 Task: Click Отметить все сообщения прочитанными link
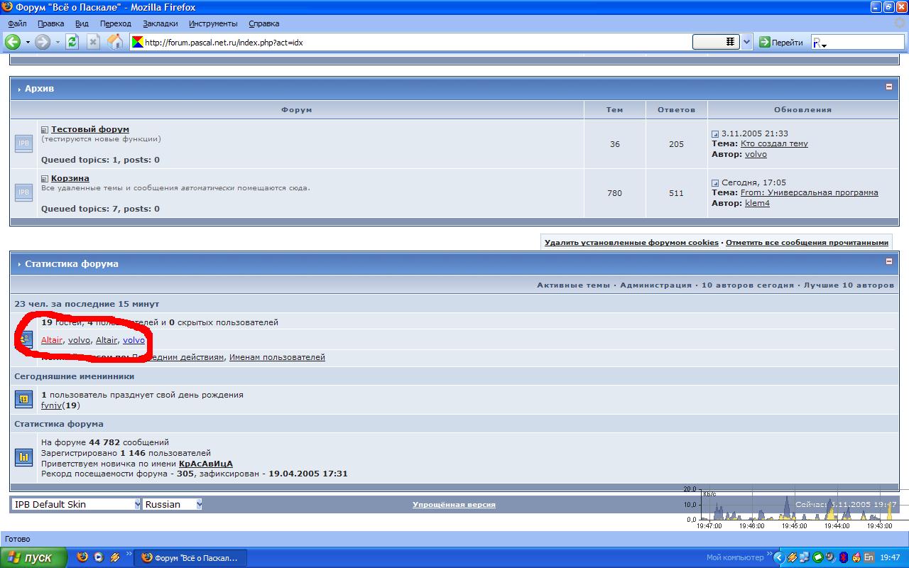(x=807, y=242)
